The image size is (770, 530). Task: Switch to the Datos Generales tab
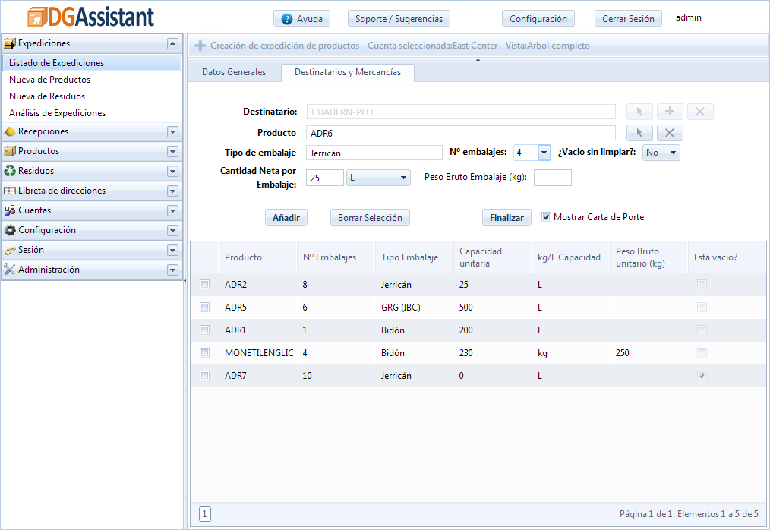coord(234,72)
